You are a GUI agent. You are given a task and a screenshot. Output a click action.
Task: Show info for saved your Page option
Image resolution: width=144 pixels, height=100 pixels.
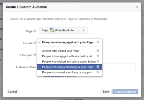98,72
